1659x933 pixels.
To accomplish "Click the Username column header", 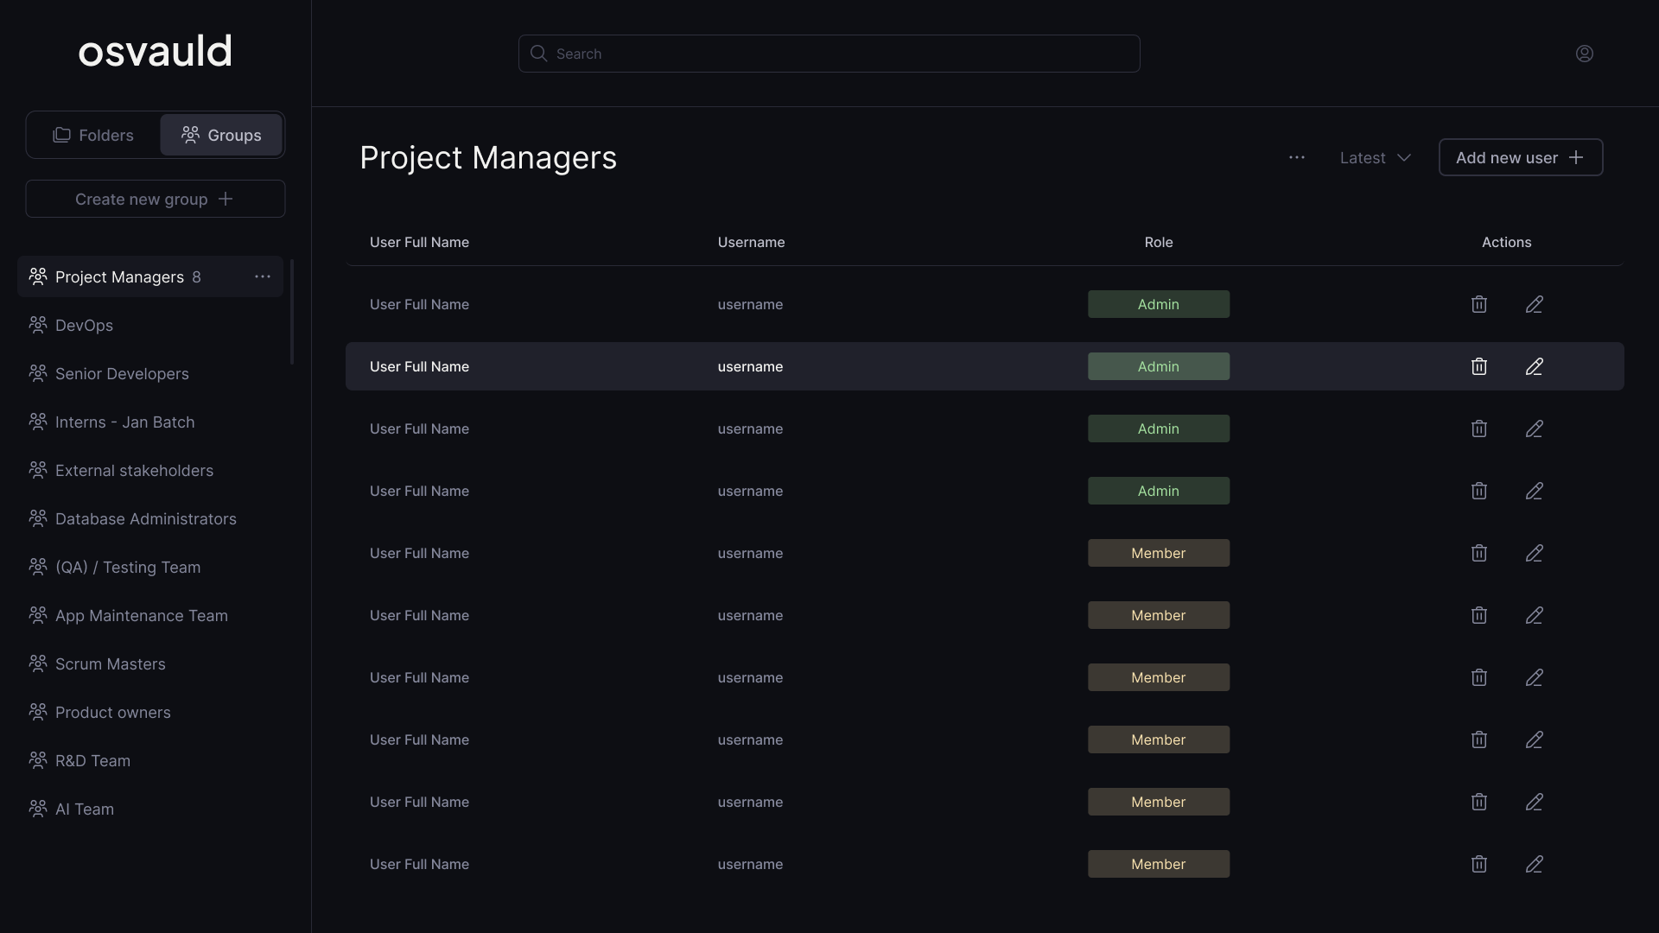I will [751, 242].
